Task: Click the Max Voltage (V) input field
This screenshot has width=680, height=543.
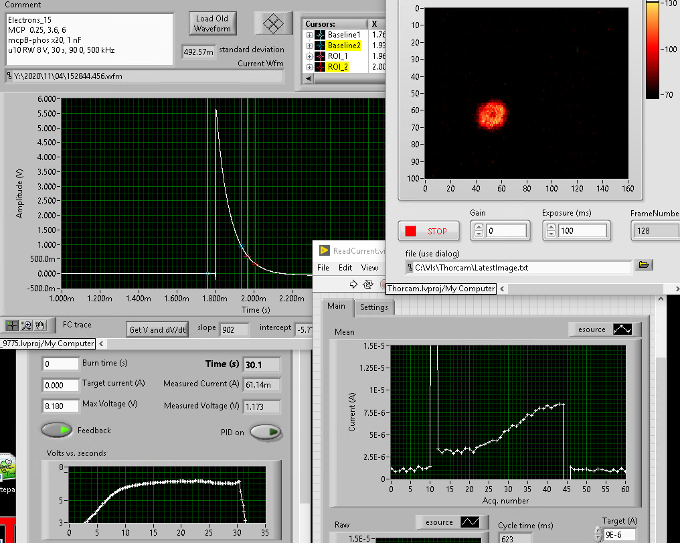Action: 60,406
